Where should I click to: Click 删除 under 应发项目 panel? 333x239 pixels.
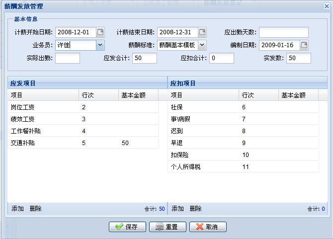click(35, 208)
